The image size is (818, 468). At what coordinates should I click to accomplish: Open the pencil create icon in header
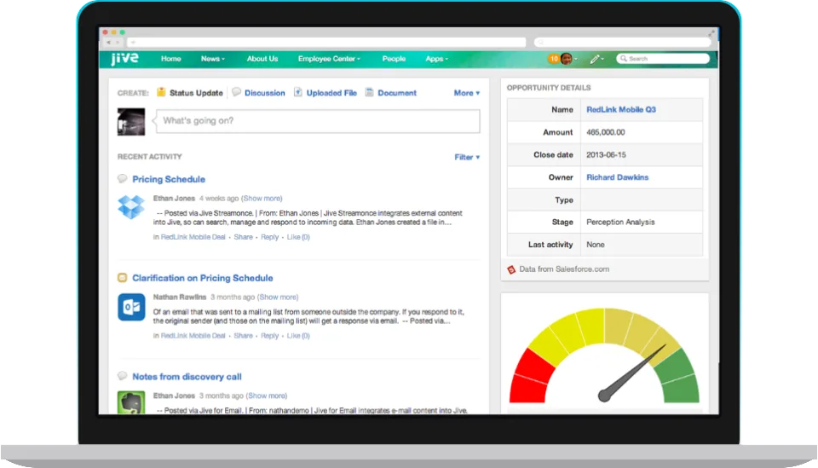(595, 59)
